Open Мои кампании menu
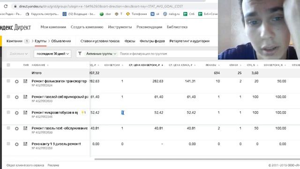The height and width of the screenshot is (169, 300). coord(53,27)
